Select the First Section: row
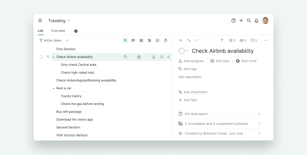The width and height of the screenshot is (307, 155). (111, 49)
